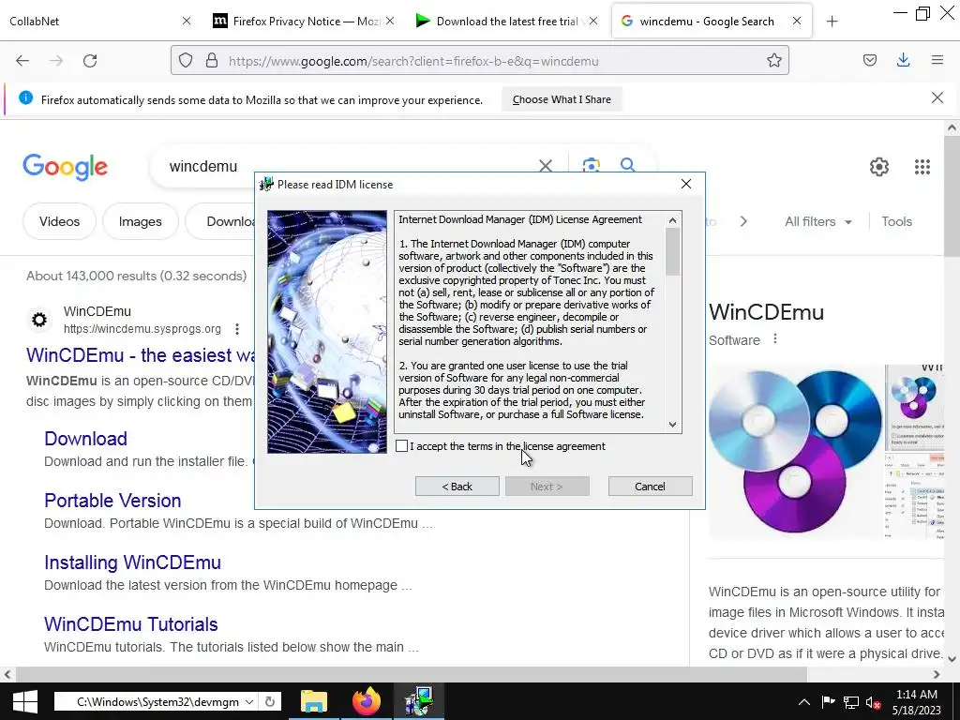Click the muted volume tray icon
The image size is (960, 720).
click(873, 702)
